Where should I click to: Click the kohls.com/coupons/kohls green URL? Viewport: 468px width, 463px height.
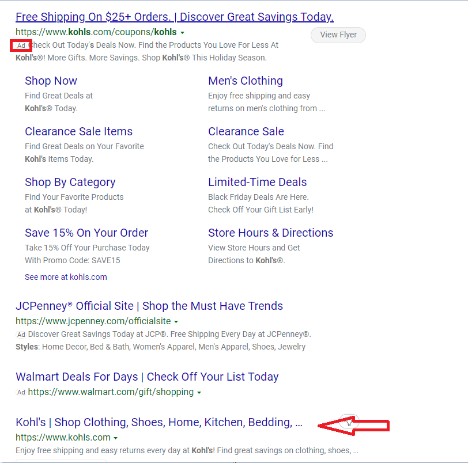[x=96, y=32]
